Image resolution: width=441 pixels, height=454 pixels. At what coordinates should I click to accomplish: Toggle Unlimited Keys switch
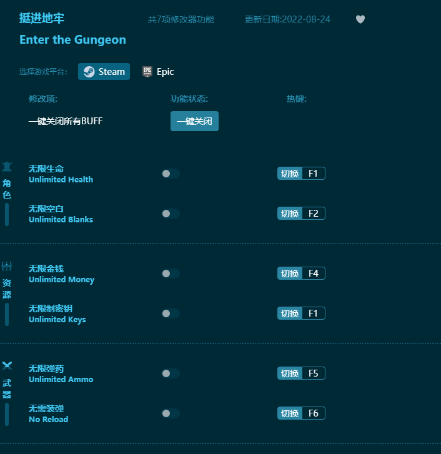[171, 313]
